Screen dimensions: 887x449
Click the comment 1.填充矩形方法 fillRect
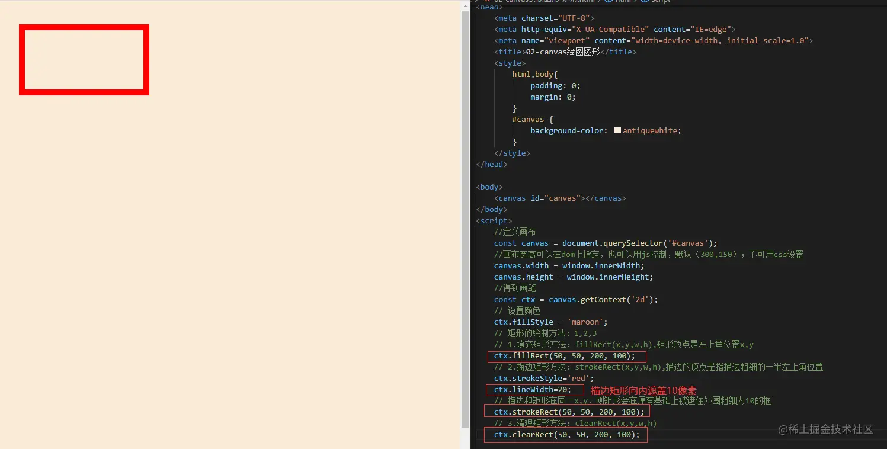pyautogui.click(x=624, y=344)
